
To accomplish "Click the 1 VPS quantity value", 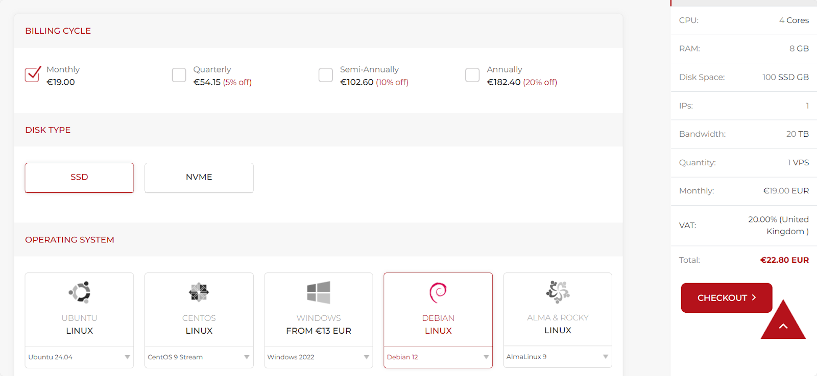I will click(x=798, y=163).
